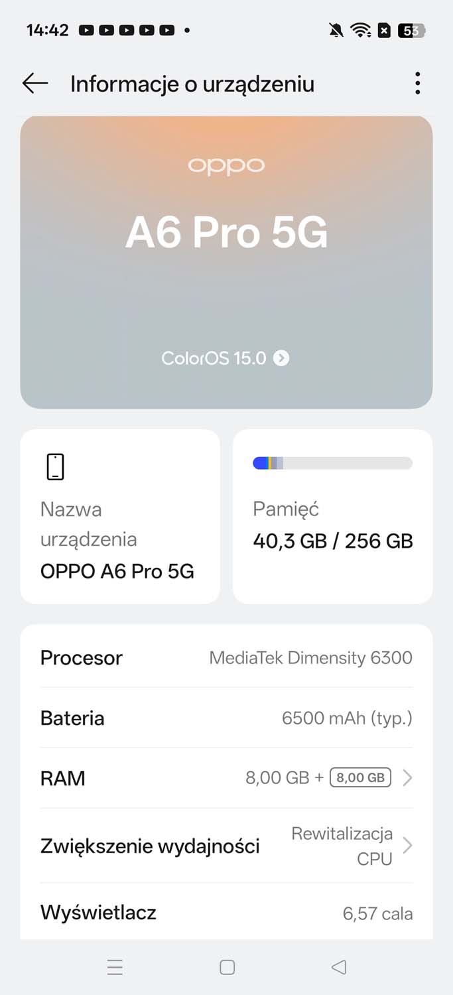453x995 pixels.
Task: Tap the storage usage progress bar
Action: click(x=332, y=462)
